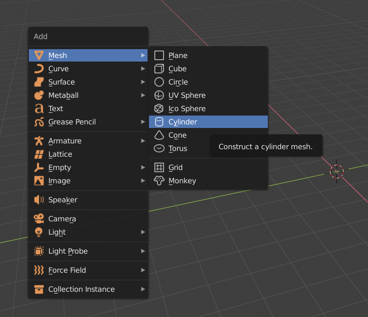Image resolution: width=368 pixels, height=317 pixels.
Task: Add an Ico Sphere mesh
Action: (x=208, y=108)
